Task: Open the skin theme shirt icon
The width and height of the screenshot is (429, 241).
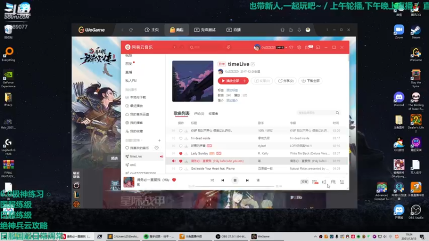Action: [291, 48]
